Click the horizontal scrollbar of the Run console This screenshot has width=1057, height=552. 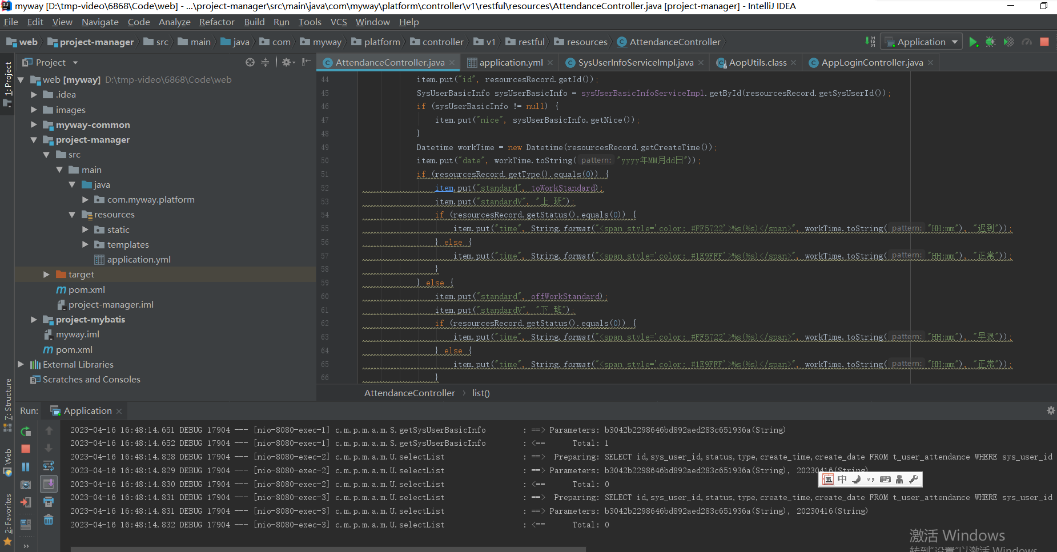(328, 549)
